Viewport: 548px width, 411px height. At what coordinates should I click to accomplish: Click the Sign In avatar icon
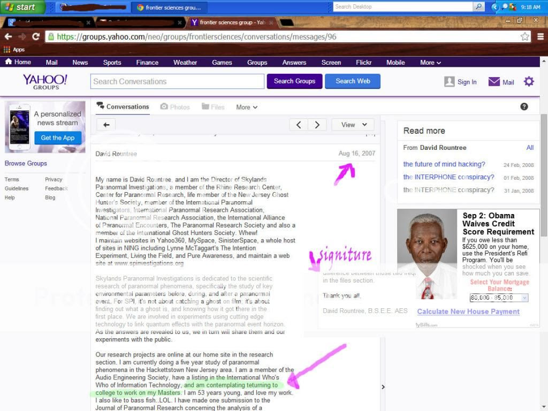pyautogui.click(x=449, y=81)
